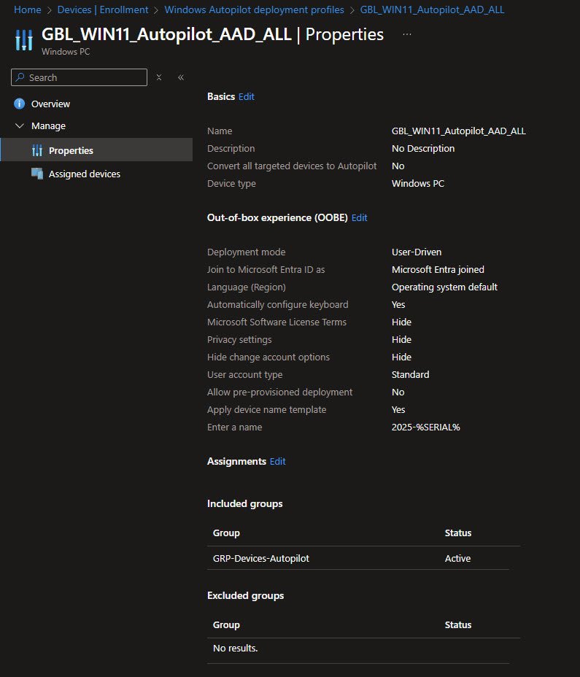Click the Search input field
Screen dimensions: 580x677
tap(84, 77)
